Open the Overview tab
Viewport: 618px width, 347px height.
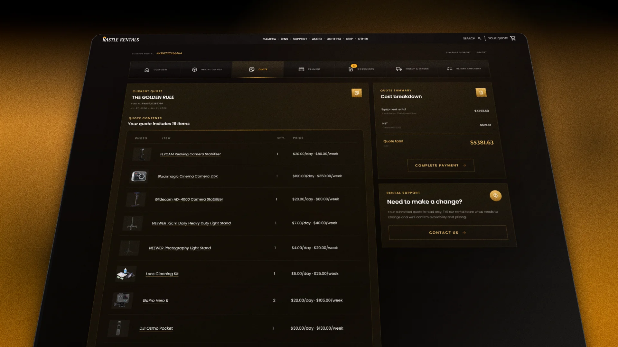click(x=156, y=70)
